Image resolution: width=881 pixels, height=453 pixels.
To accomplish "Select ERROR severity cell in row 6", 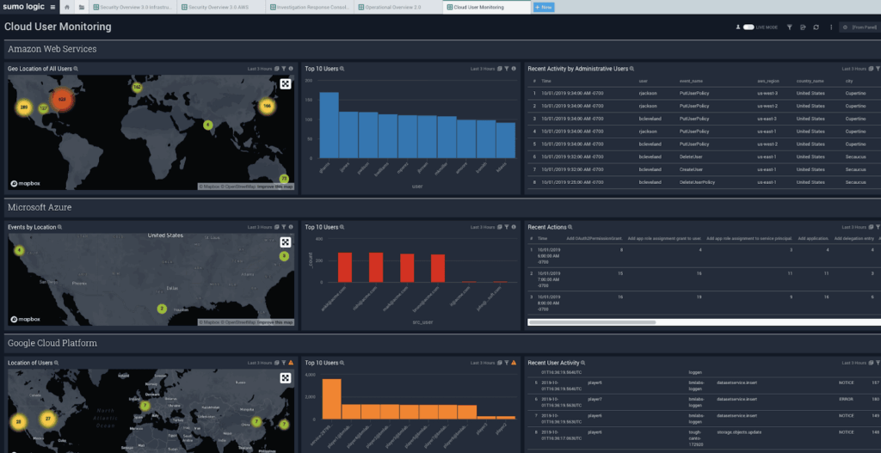I will click(x=847, y=399).
